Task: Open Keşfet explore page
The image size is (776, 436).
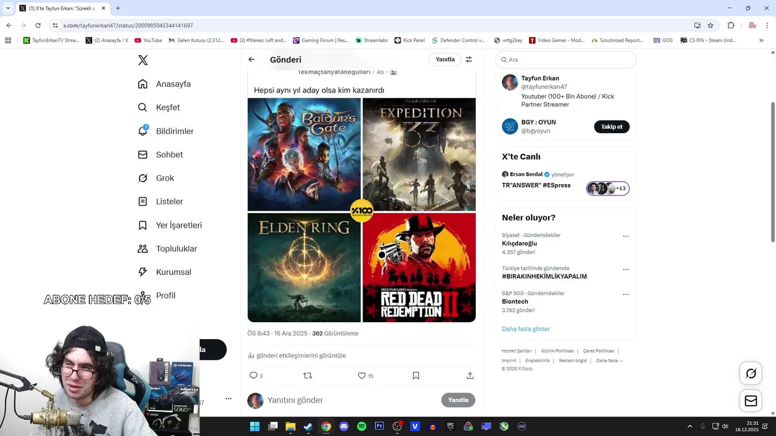Action: pyautogui.click(x=159, y=107)
